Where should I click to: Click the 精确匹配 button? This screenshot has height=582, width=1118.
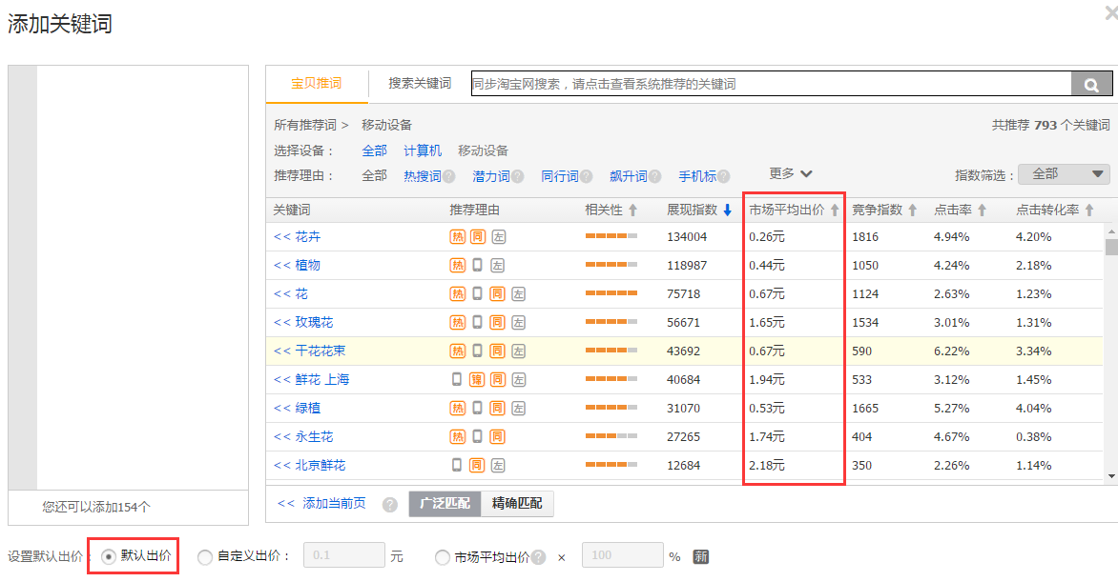click(517, 503)
